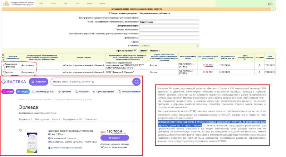The height and width of the screenshot is (157, 286).
Task: Open the Apotheka category chip
Action: click(x=65, y=92)
